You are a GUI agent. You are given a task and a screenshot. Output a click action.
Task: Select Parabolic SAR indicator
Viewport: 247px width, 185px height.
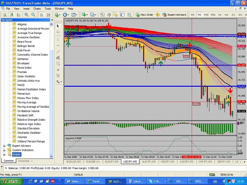pos(25,115)
